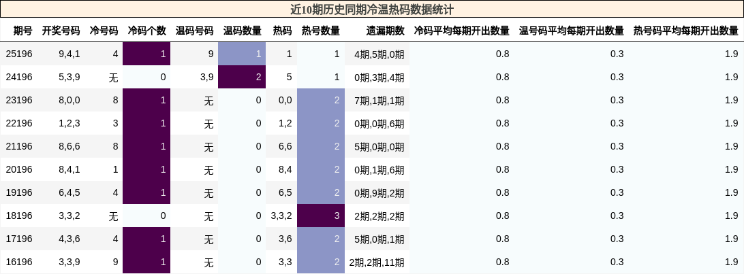Select period number 21196
The width and height of the screenshot is (744, 274).
coord(19,146)
